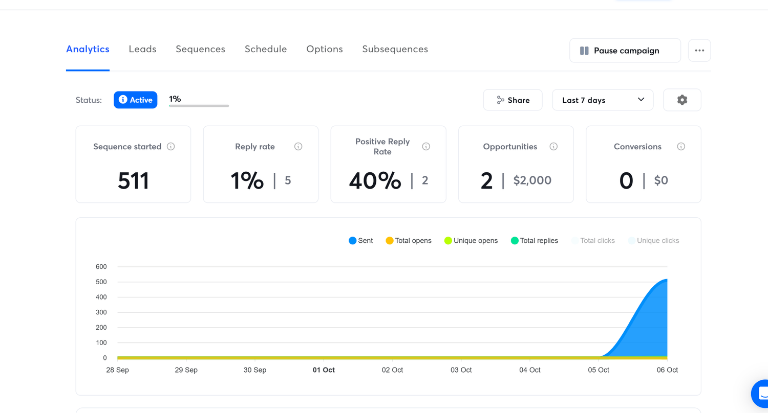Image resolution: width=768 pixels, height=413 pixels.
Task: Hide Unique opens series in legend
Action: tap(471, 241)
